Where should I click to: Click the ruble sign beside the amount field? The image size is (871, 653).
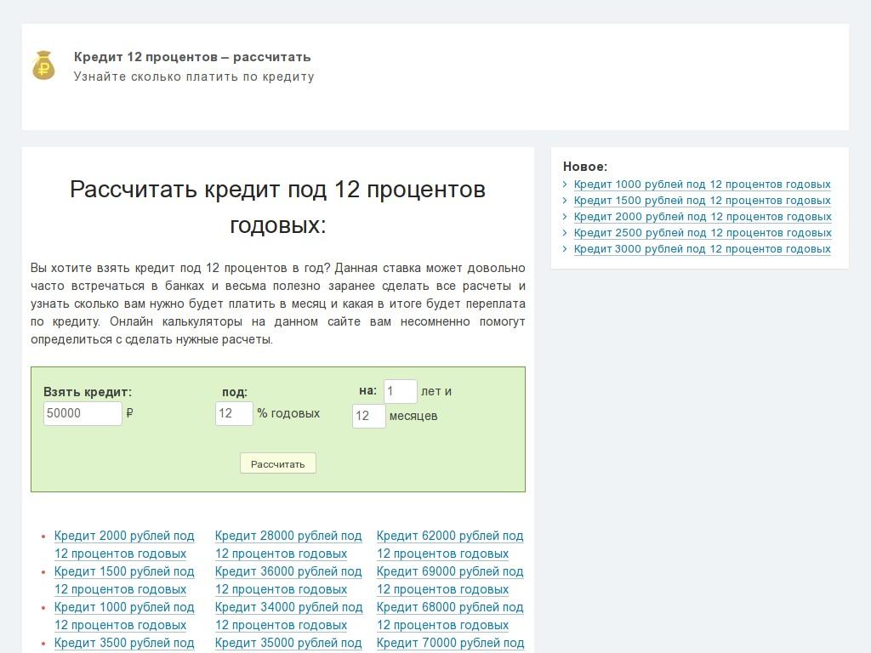pos(129,413)
